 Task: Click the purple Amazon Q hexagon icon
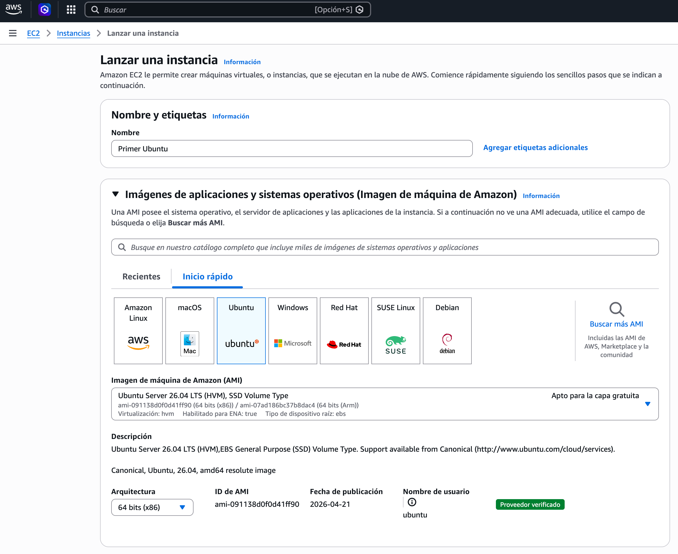(45, 10)
